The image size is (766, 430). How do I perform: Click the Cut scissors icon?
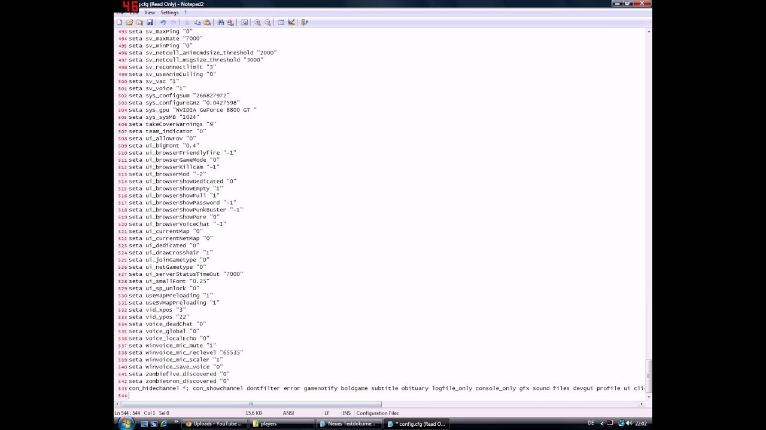(187, 22)
